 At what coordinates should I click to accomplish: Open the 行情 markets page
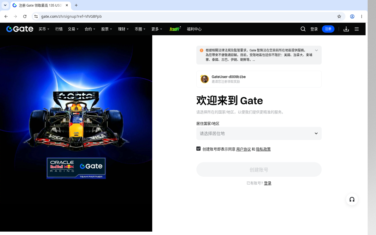(x=59, y=29)
